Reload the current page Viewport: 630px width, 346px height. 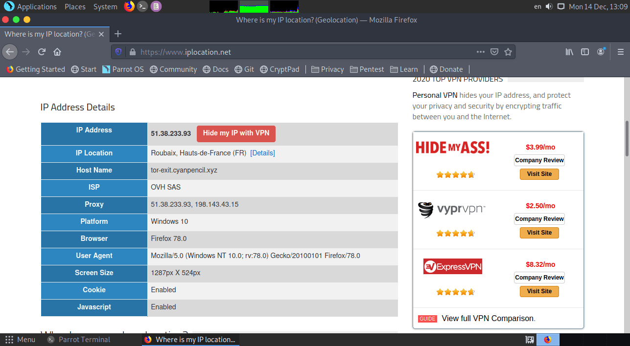click(x=42, y=52)
